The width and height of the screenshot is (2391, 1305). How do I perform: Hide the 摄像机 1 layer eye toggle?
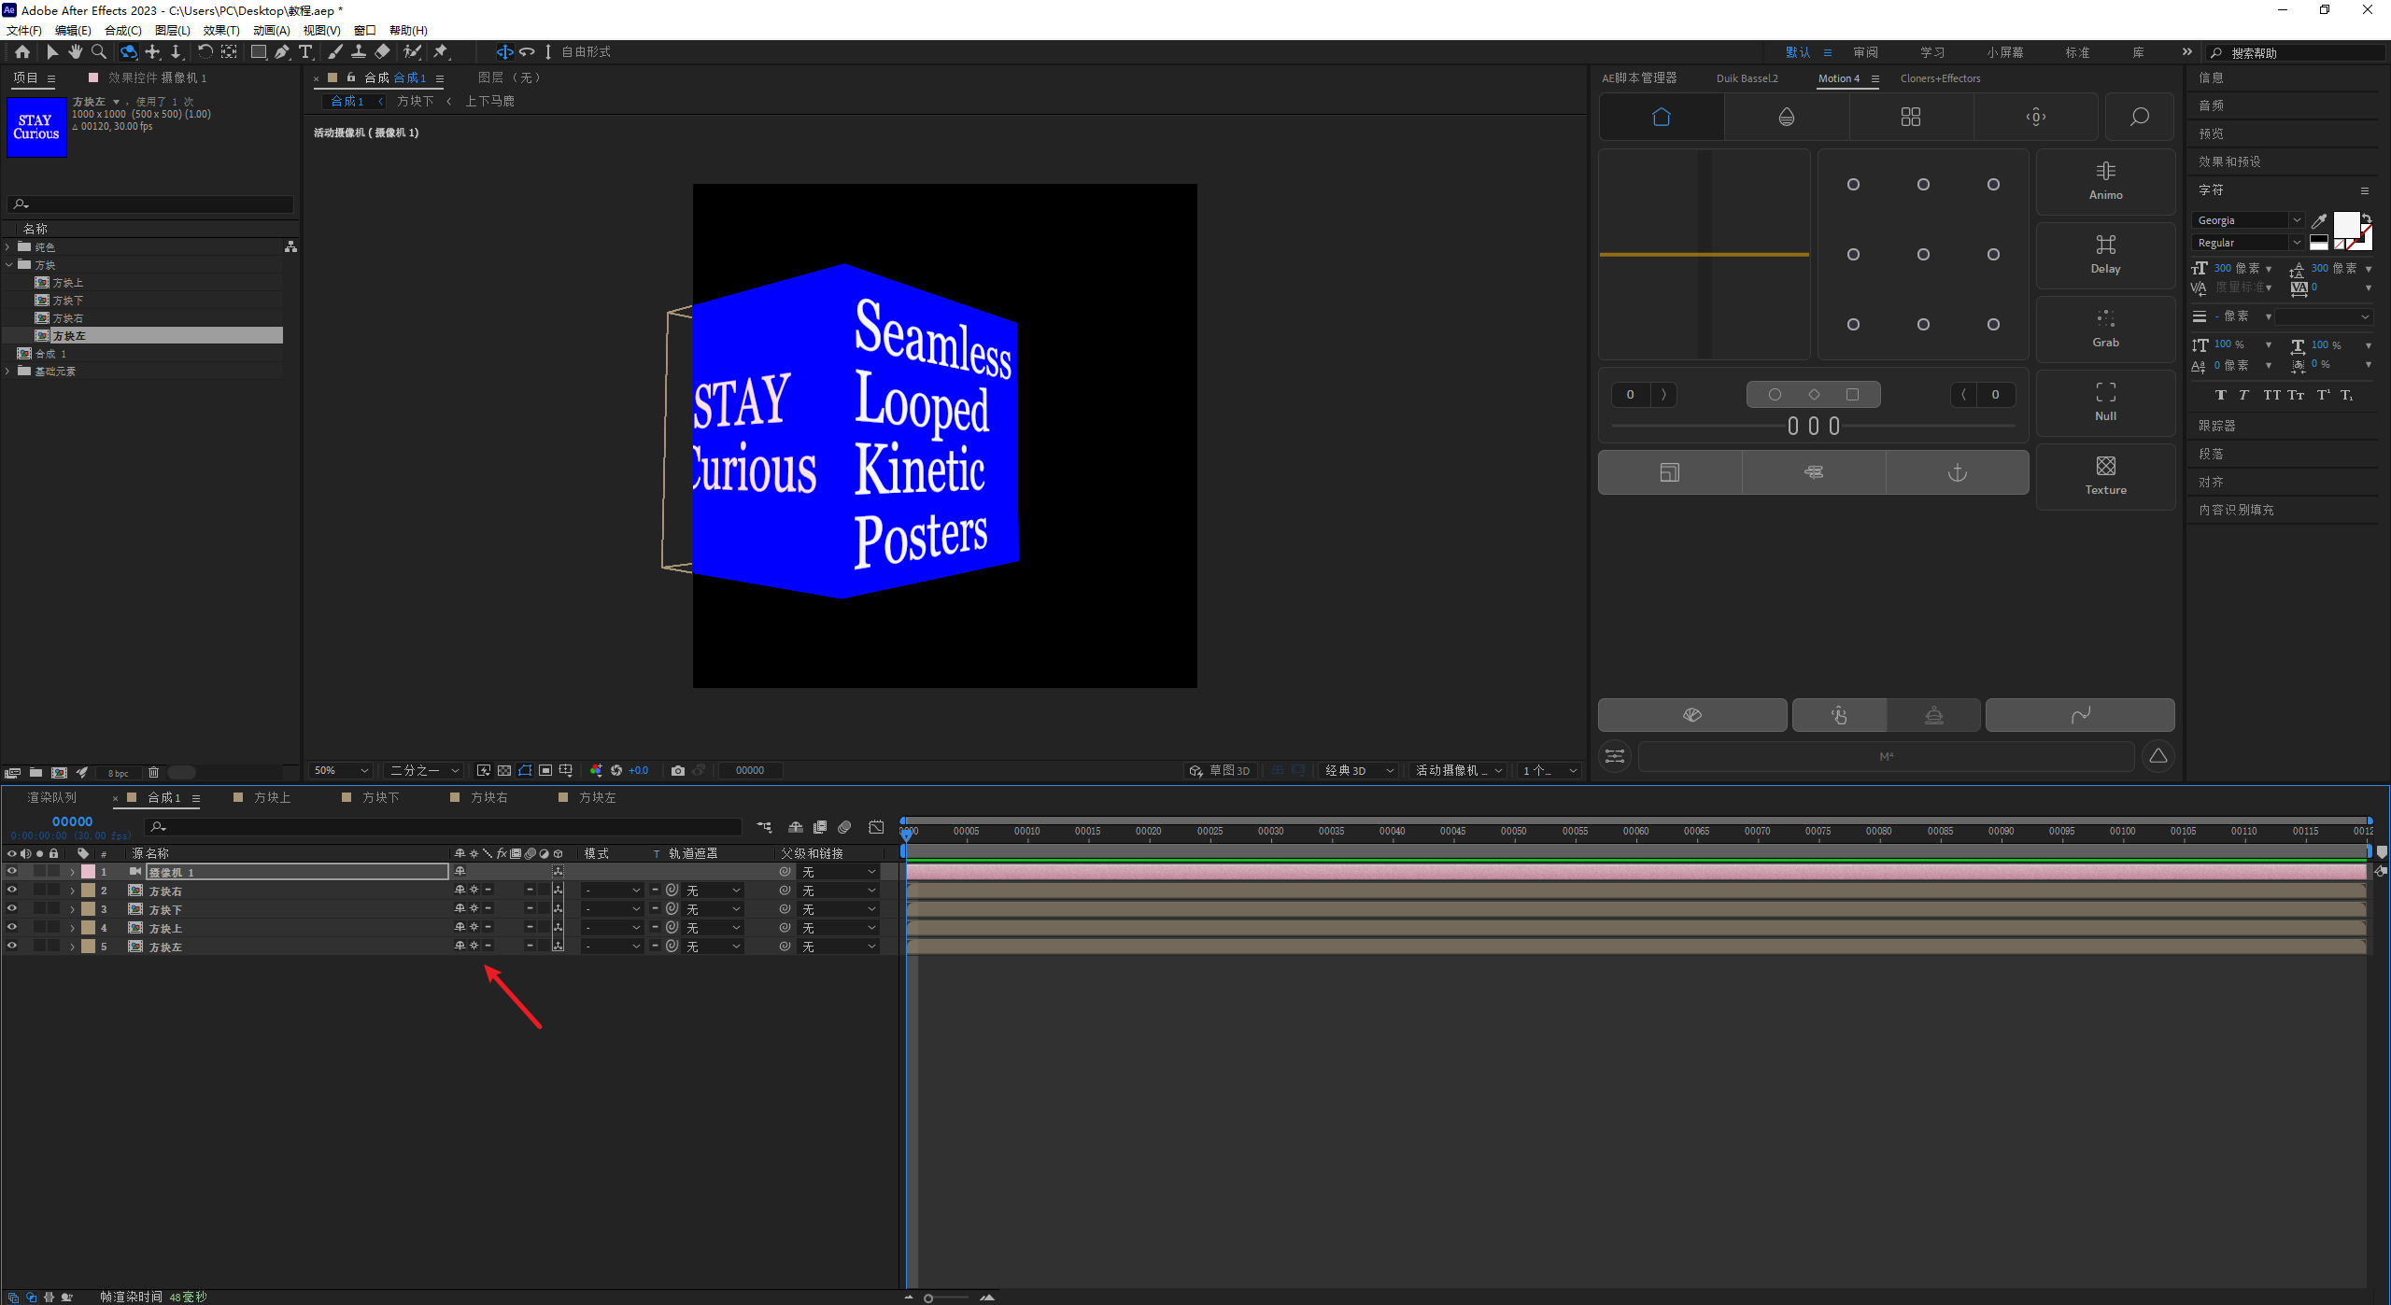12,871
